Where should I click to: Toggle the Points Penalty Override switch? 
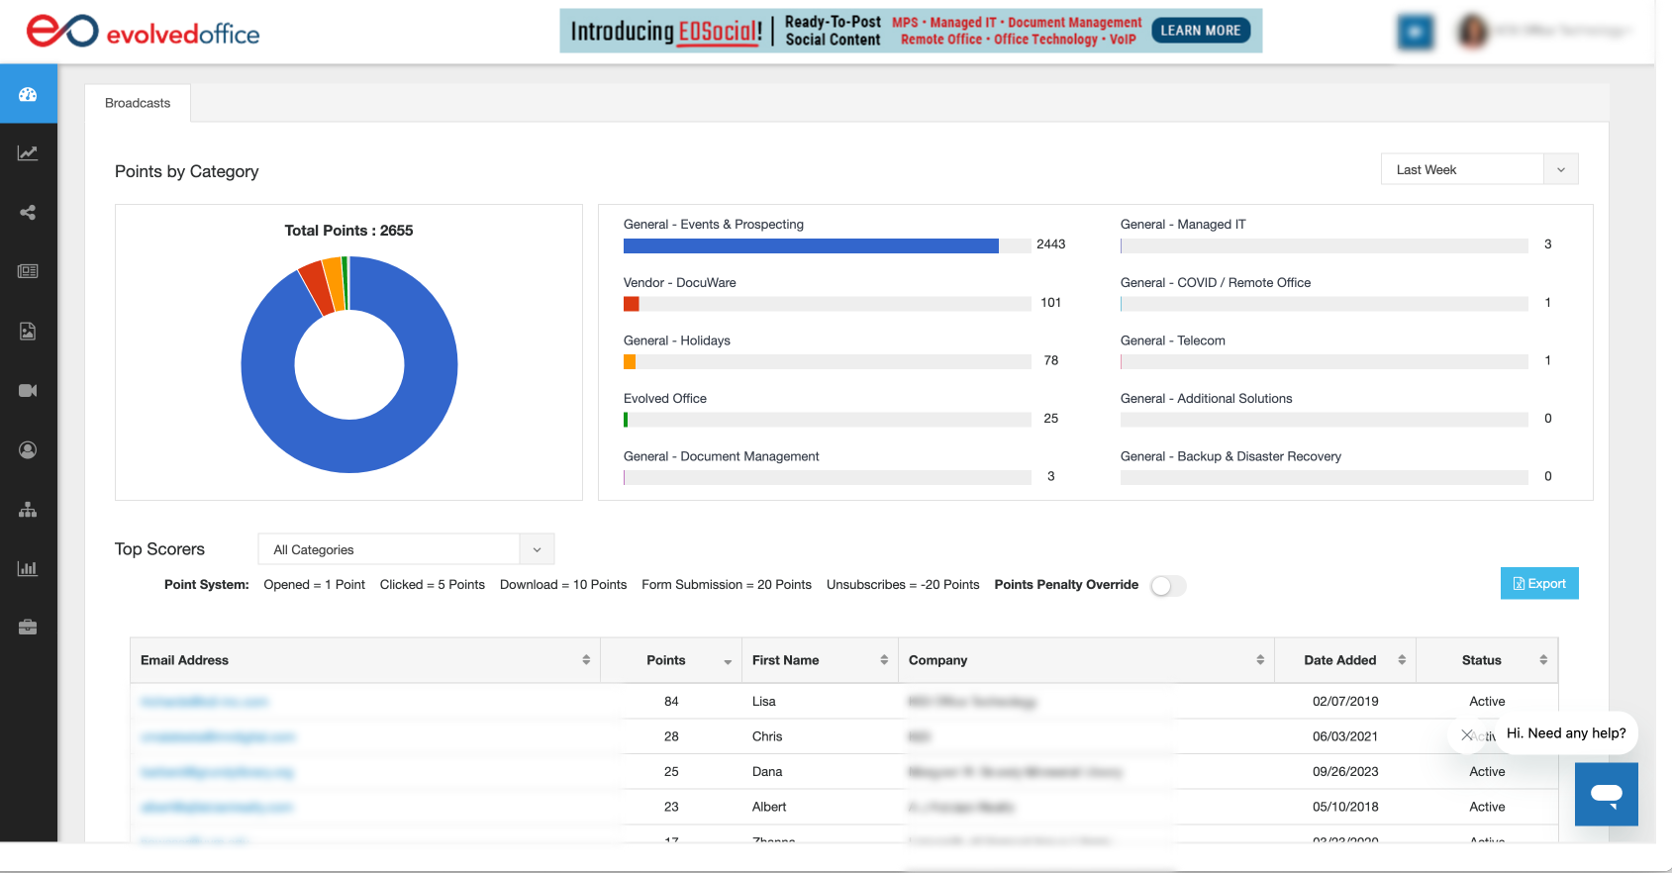coord(1167,586)
